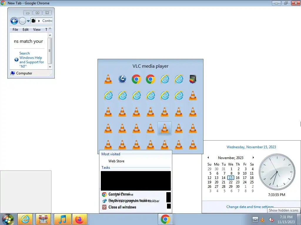Click the scroll up arrow in Control Panel
Viewport: 301px width, 225px height.
(50, 35)
